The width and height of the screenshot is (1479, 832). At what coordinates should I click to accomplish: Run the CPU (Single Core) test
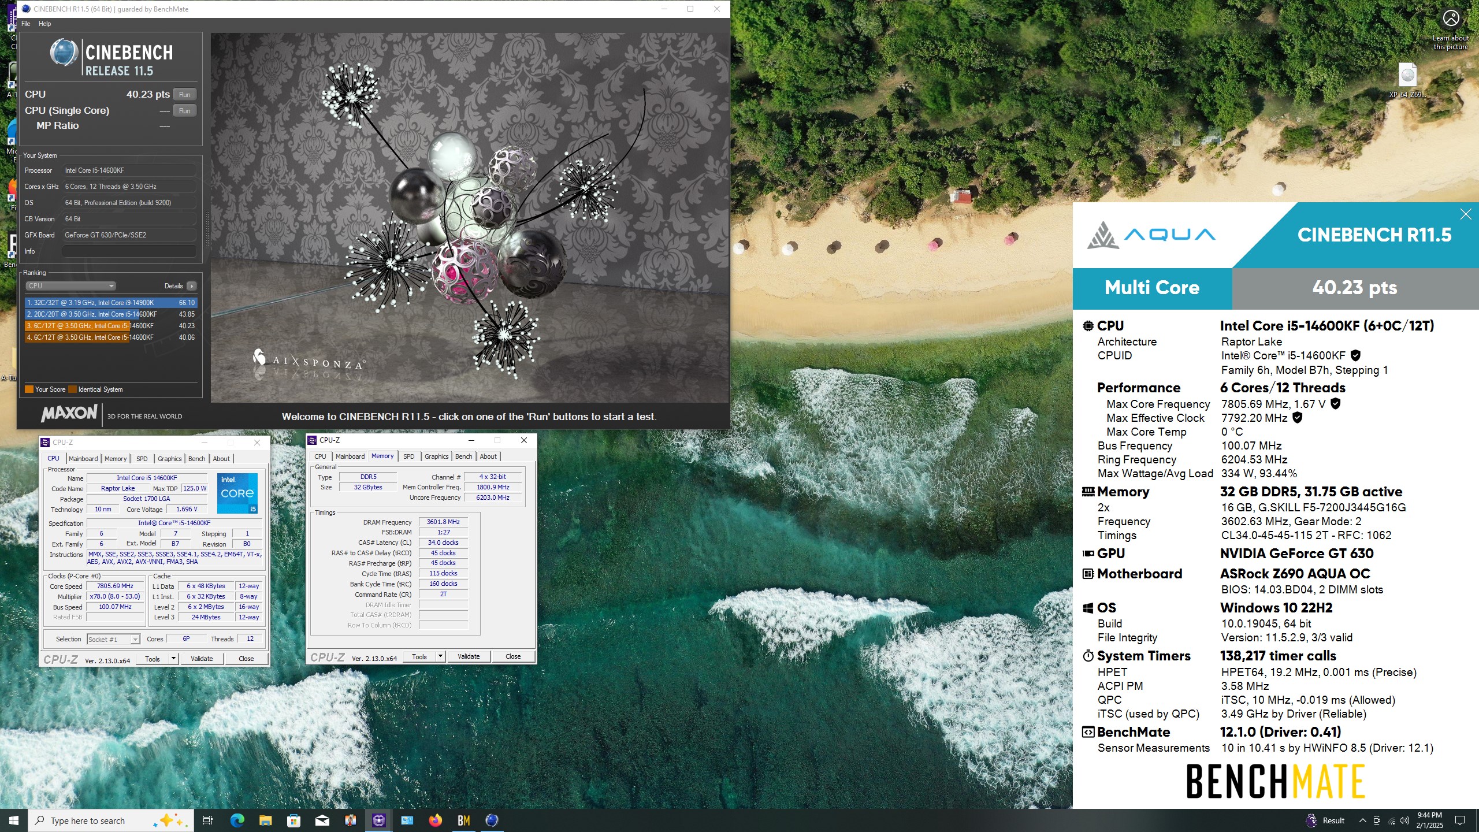point(184,110)
